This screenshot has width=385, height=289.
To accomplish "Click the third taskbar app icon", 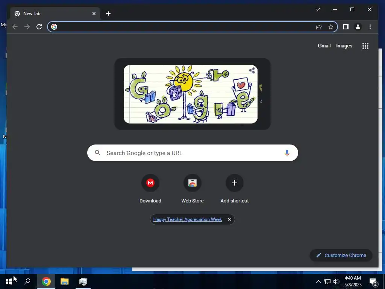I will click(83, 281).
